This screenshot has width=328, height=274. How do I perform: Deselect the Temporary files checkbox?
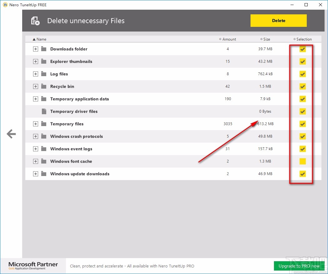point(302,124)
